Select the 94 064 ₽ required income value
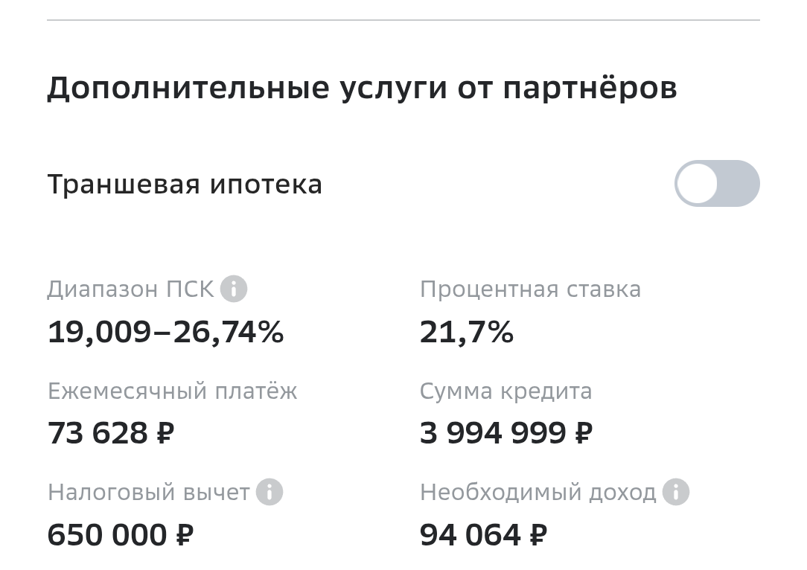Screen dimensions: 807x570 [483, 534]
